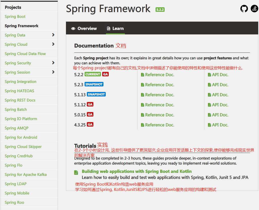The height and width of the screenshot is (210, 259).
Task: Open Spring for Apache Kafka project
Action: coord(26,175)
